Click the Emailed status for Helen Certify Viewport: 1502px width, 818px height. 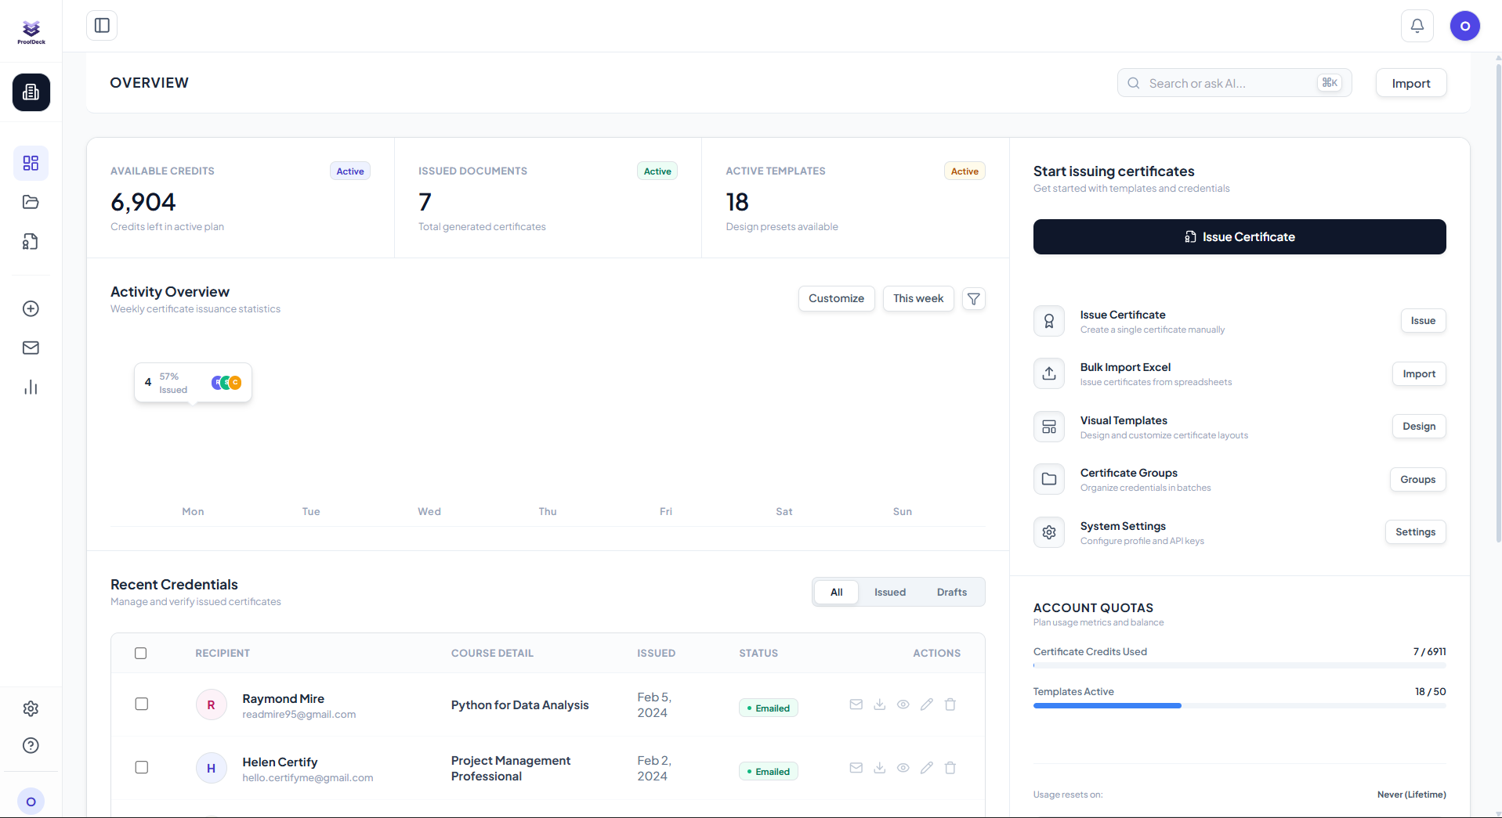click(x=768, y=771)
